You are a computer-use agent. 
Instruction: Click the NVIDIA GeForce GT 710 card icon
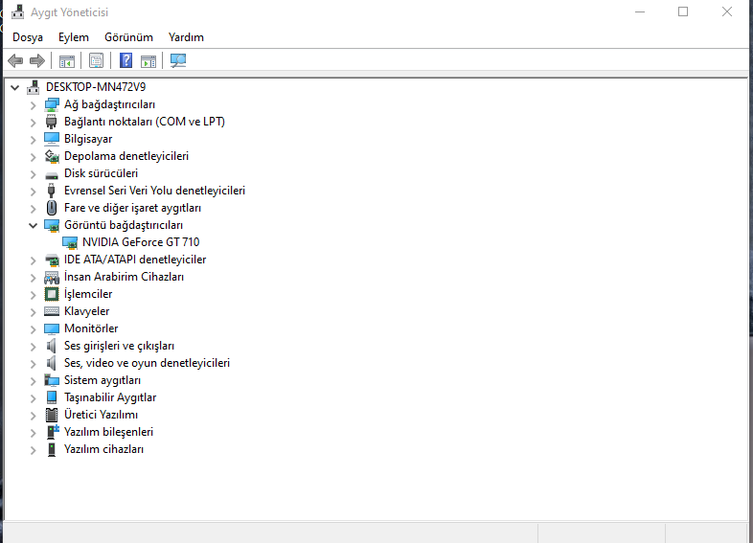70,243
